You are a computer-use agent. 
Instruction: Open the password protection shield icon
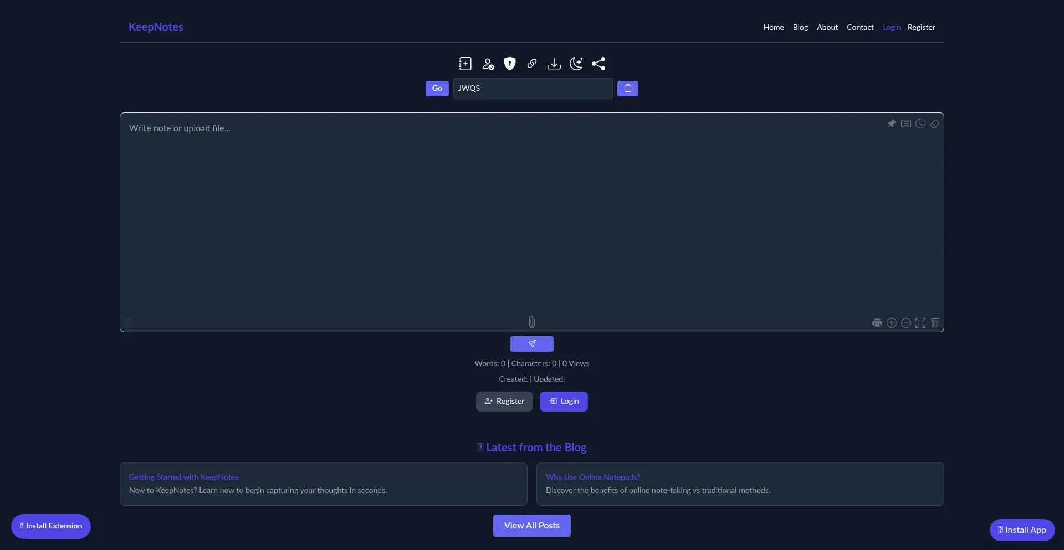coord(510,64)
